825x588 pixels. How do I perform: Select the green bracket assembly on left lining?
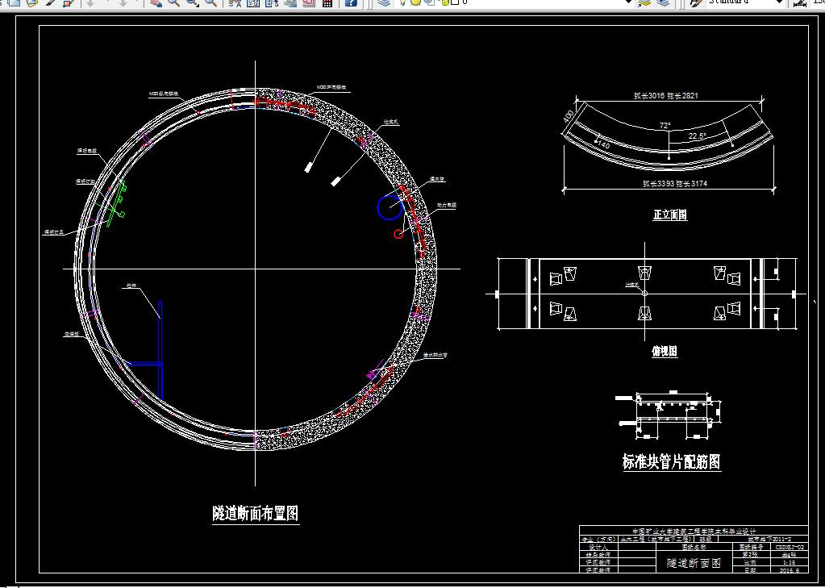point(116,202)
